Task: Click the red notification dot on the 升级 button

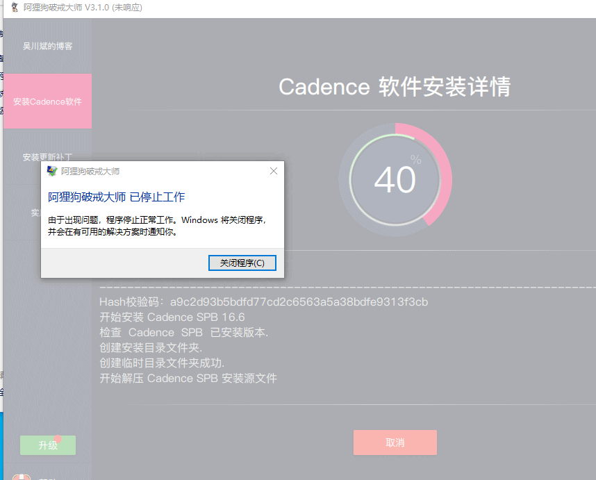Action: click(x=58, y=438)
